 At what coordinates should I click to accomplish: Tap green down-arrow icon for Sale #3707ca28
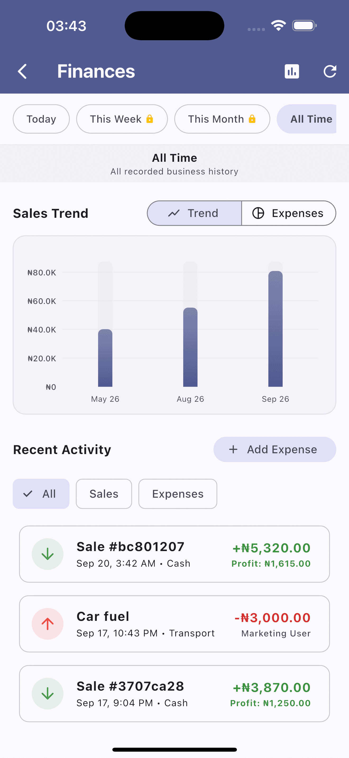point(48,694)
